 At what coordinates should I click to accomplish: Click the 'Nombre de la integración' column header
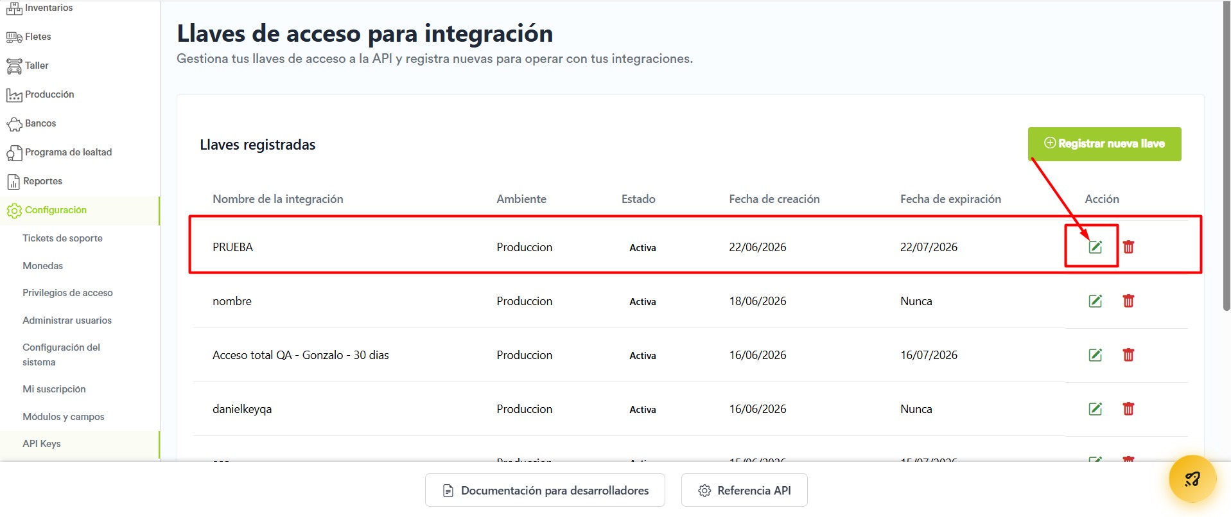pos(278,199)
